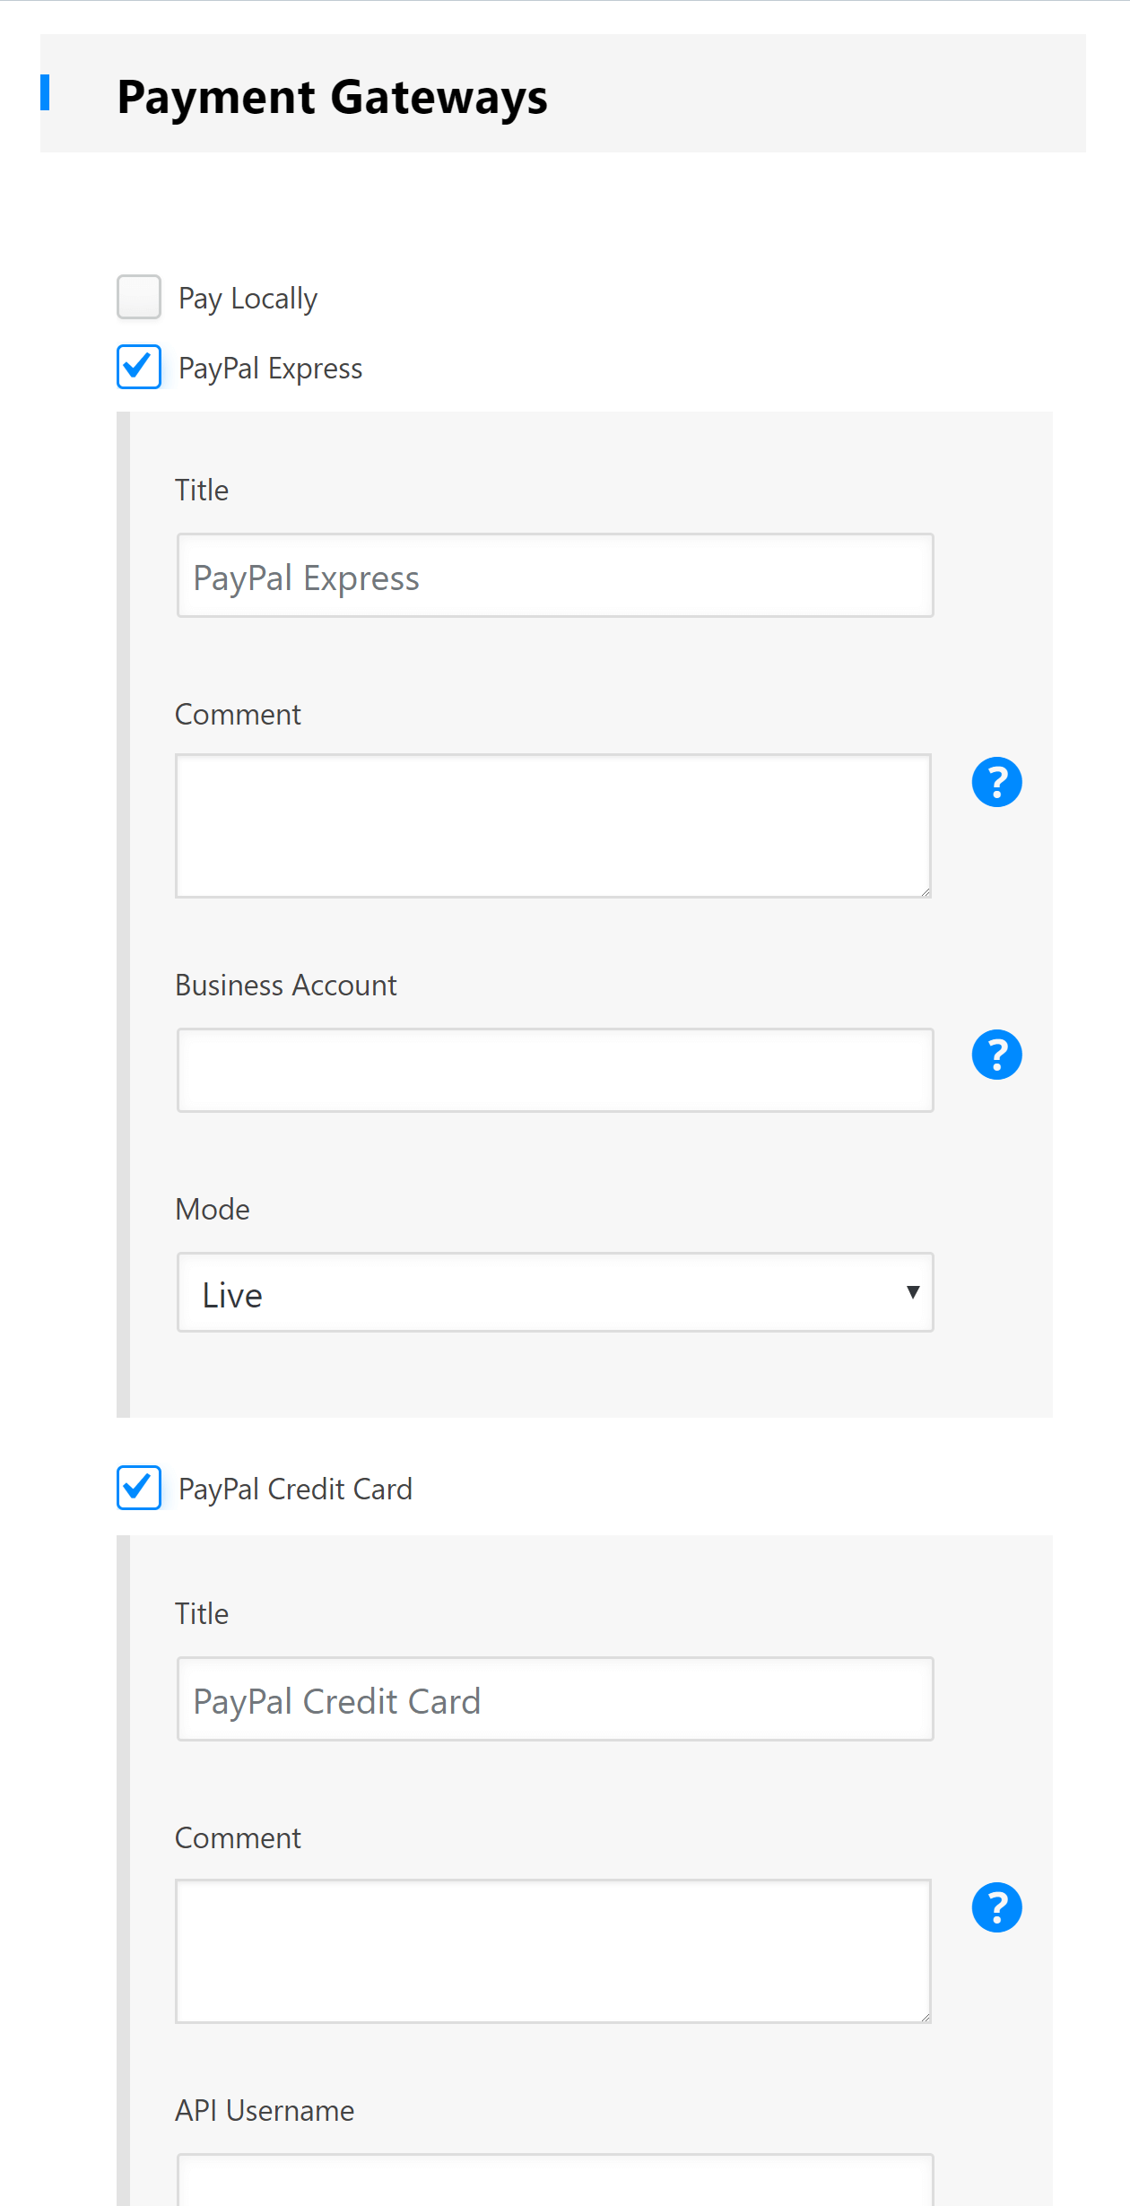The width and height of the screenshot is (1130, 2206).
Task: Click the PayPal Credit Card Comment textarea
Action: [552, 1950]
